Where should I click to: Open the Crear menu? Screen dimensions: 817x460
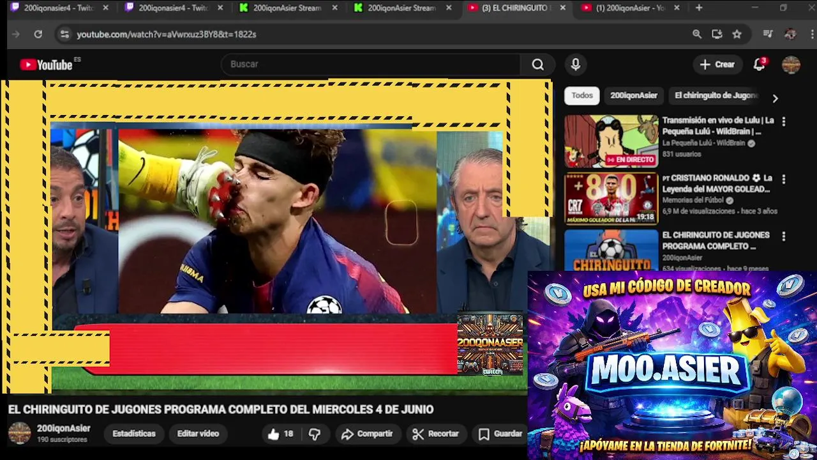tap(717, 65)
